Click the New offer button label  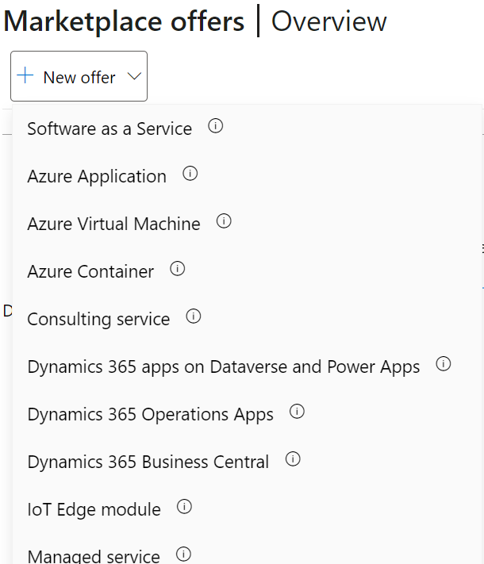(79, 77)
